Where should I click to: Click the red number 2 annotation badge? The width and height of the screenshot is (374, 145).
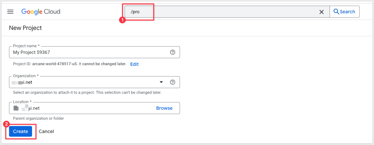[6, 124]
